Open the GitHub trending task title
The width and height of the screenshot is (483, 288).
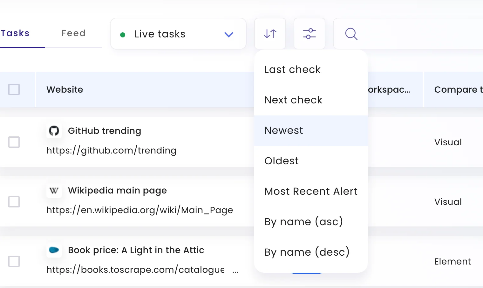[105, 131]
